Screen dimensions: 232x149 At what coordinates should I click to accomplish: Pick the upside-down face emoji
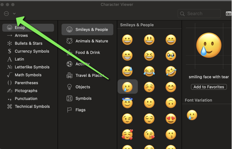[x=171, y=103]
